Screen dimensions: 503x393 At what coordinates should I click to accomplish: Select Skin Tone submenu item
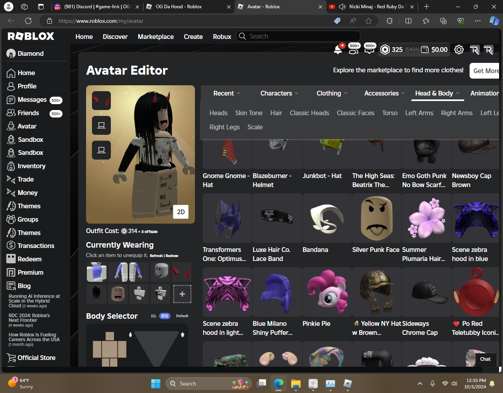point(249,113)
